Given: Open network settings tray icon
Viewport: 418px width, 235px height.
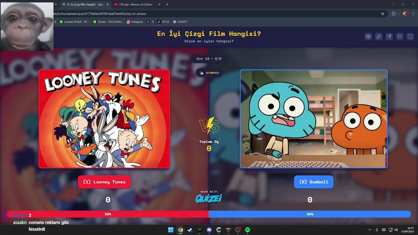Looking at the screenshot, I should 391,230.
